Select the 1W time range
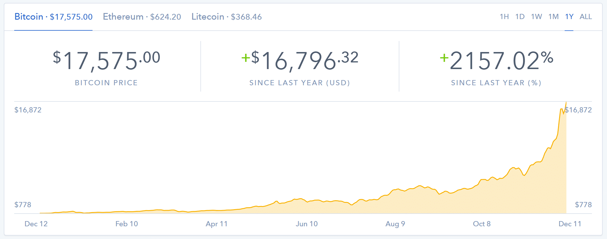Viewport: 607px width, 239px height. click(537, 17)
